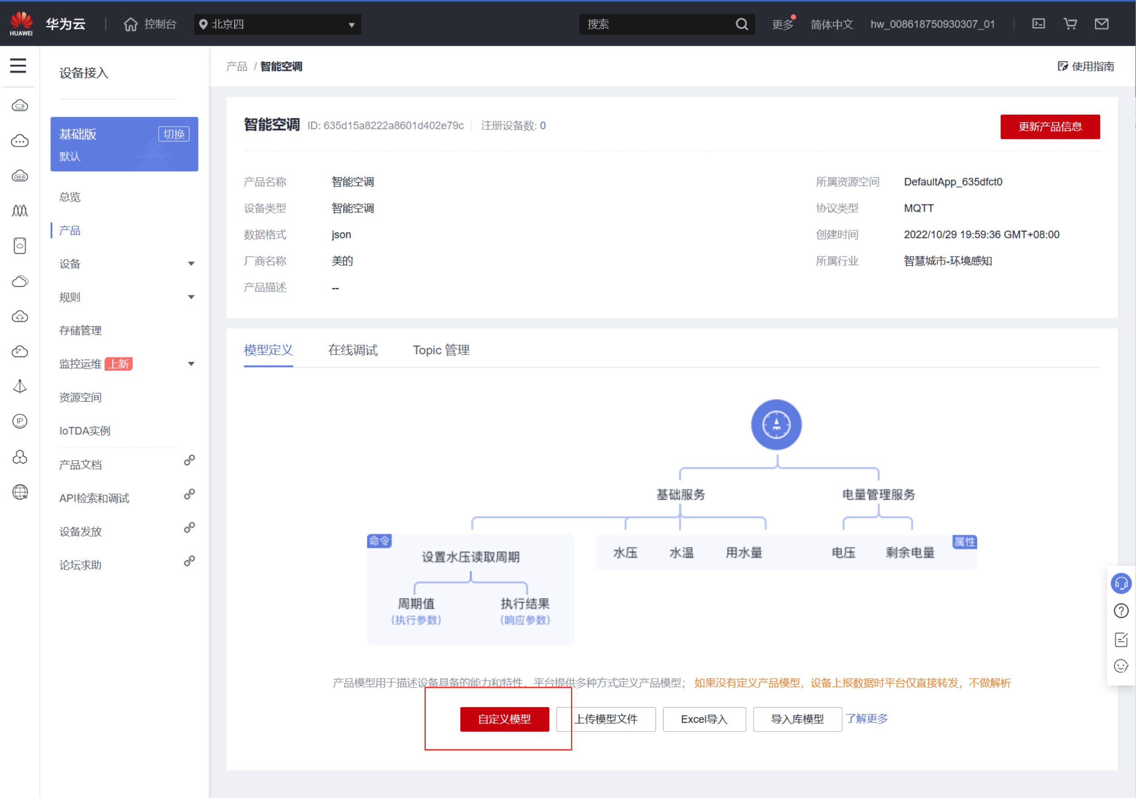Click the 更新产品信息 button
1136x798 pixels.
click(1049, 127)
